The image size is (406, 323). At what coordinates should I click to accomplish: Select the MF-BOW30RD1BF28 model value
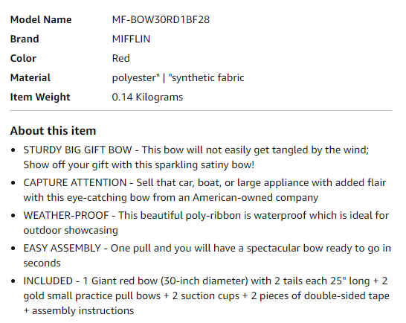point(161,19)
